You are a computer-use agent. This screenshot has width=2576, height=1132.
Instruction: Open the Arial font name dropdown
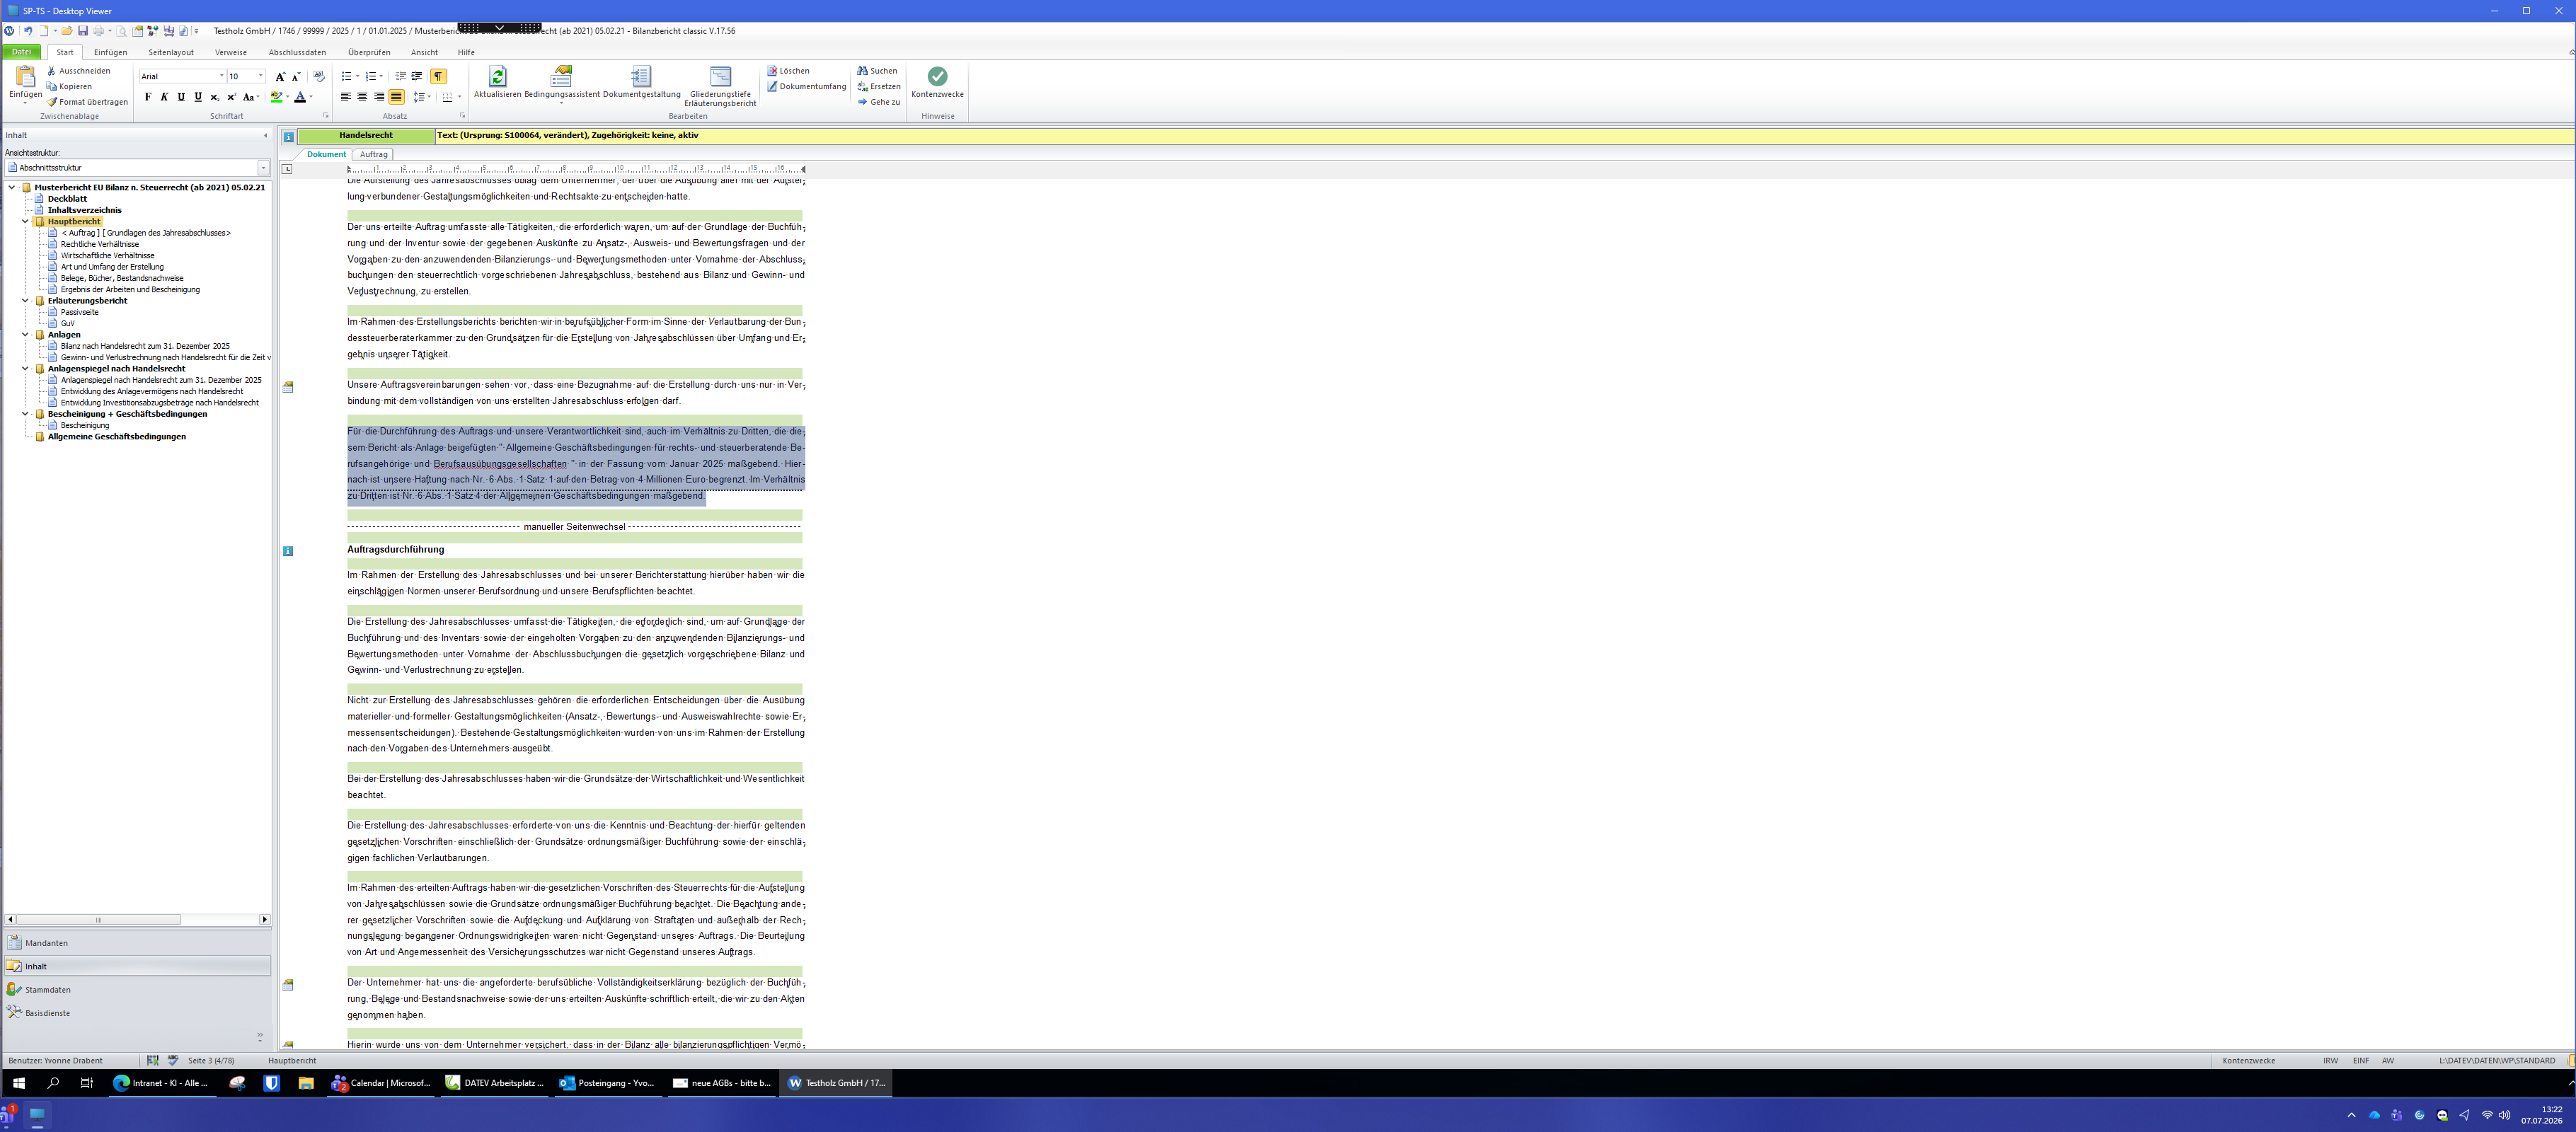point(221,77)
